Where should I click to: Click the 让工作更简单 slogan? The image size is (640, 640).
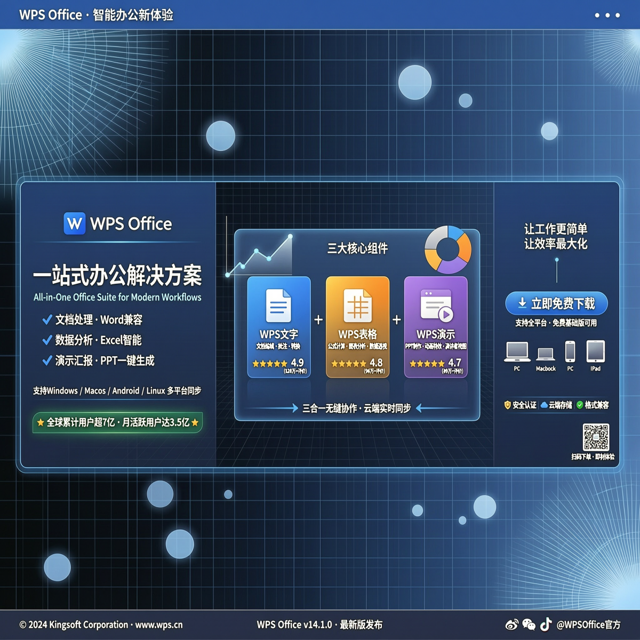coord(556,229)
